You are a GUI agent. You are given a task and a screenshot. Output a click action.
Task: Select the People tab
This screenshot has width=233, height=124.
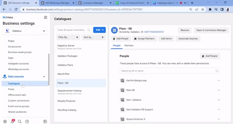(x=117, y=46)
